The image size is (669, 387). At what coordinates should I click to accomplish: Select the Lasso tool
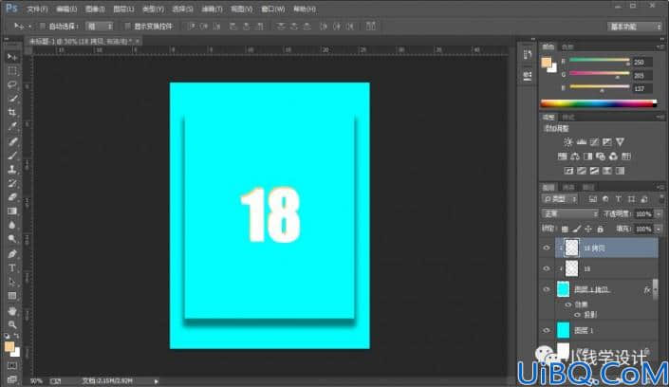pyautogui.click(x=12, y=84)
